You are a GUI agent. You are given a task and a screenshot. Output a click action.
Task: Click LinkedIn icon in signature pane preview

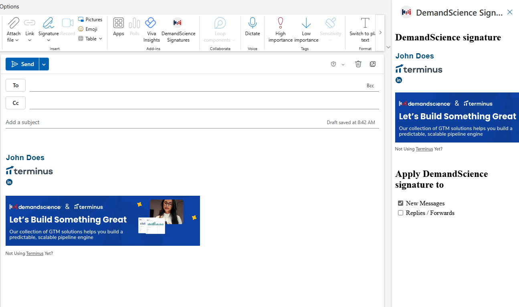[399, 80]
